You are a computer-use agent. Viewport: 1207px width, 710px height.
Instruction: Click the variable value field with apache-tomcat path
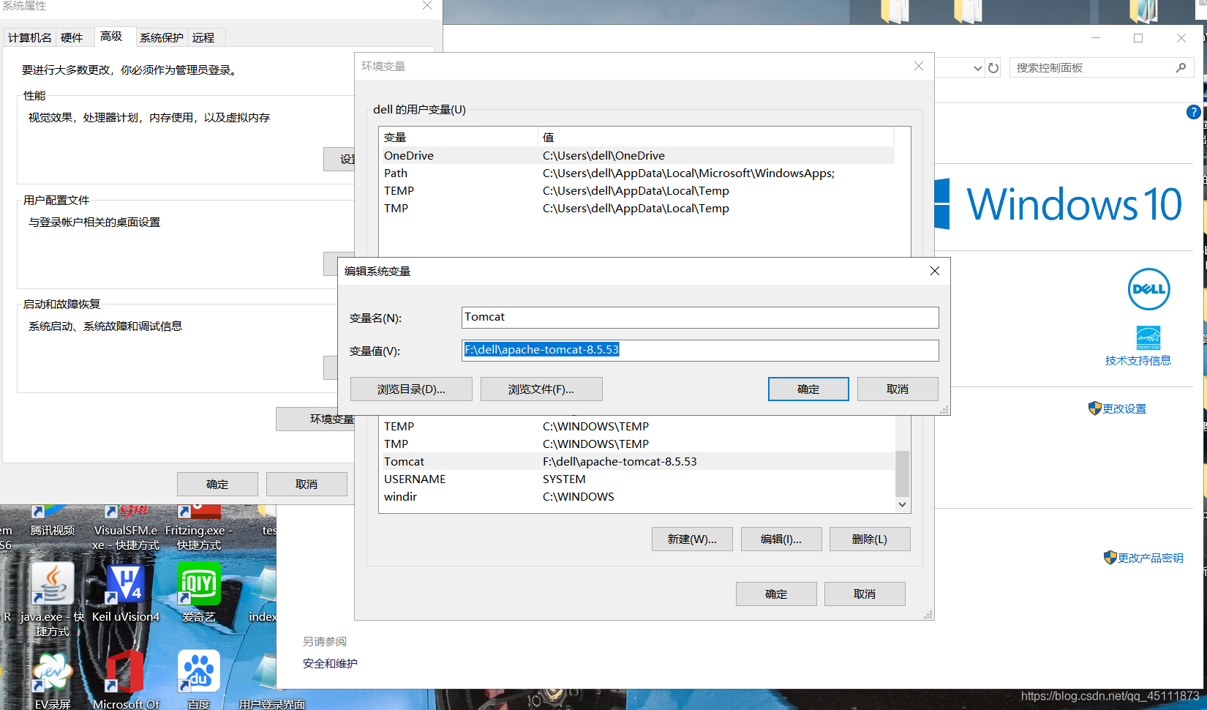click(700, 351)
